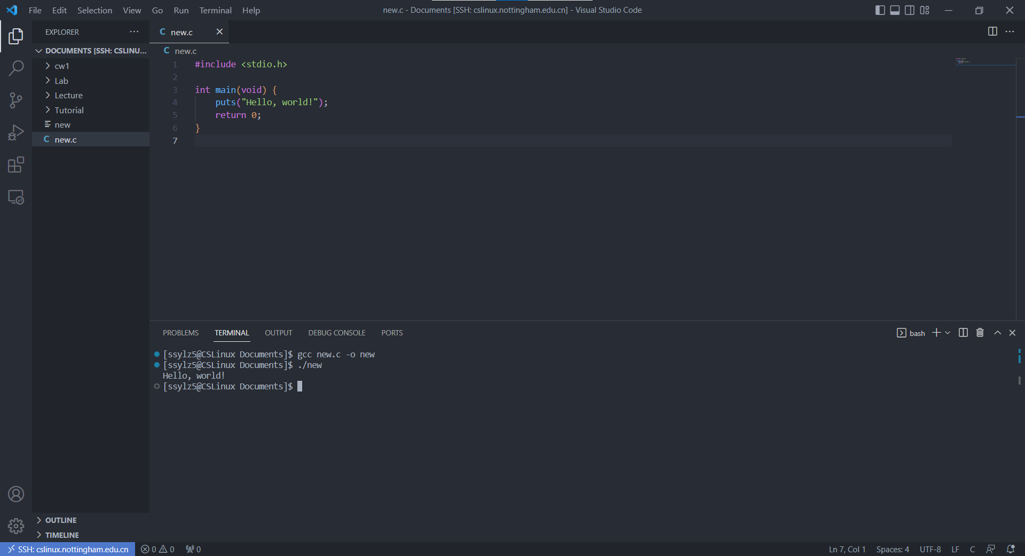This screenshot has height=556, width=1025.
Task: Expand the Tutorial folder
Action: click(91, 110)
